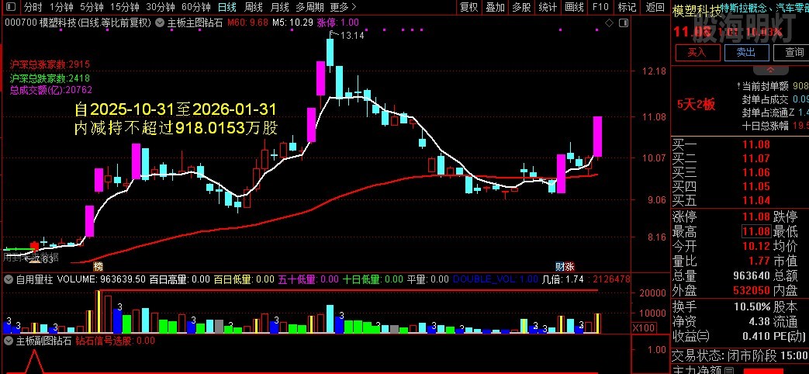Viewport: 809px width, 374px height.
Task: Click the sidebar panel icon at top-left
Action: (x=9, y=7)
